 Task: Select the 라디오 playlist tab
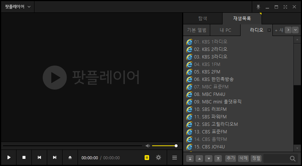pos(256,30)
